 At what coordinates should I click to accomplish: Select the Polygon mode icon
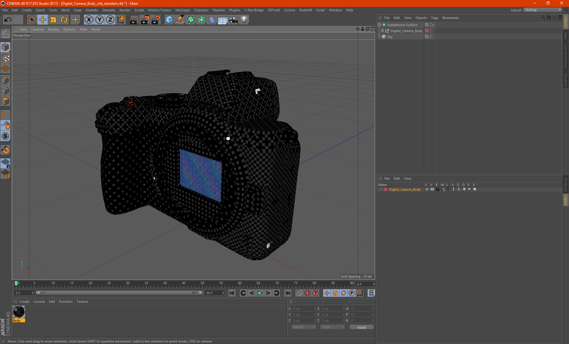6,101
